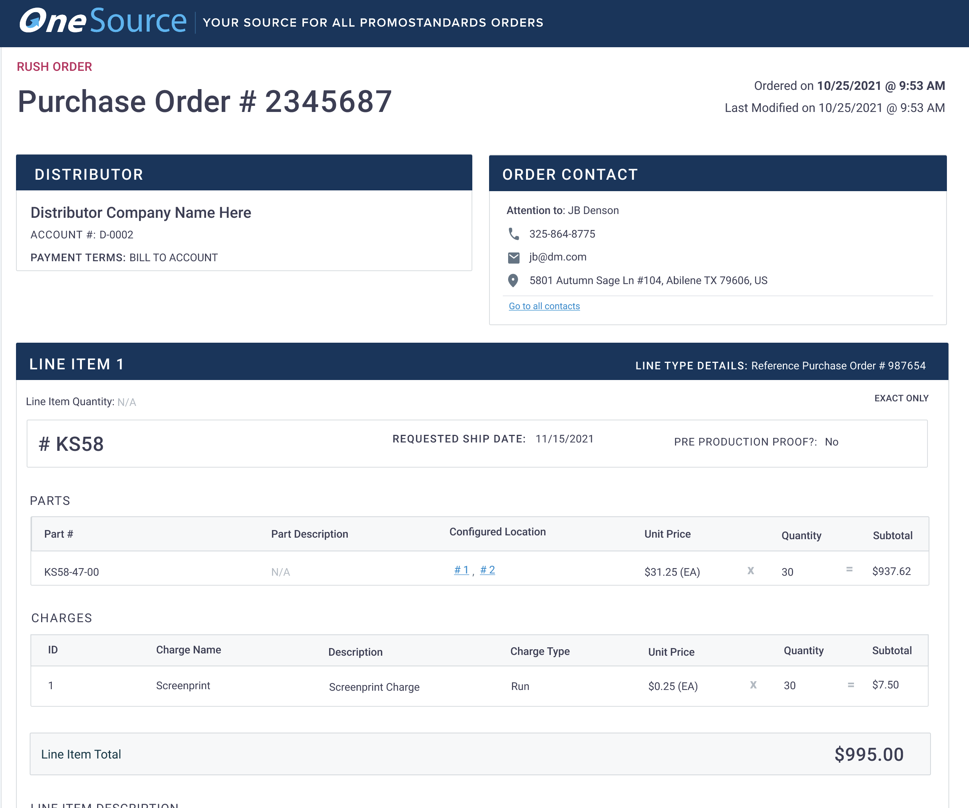
Task: Click the RUSH ORDER label
Action: 54,67
